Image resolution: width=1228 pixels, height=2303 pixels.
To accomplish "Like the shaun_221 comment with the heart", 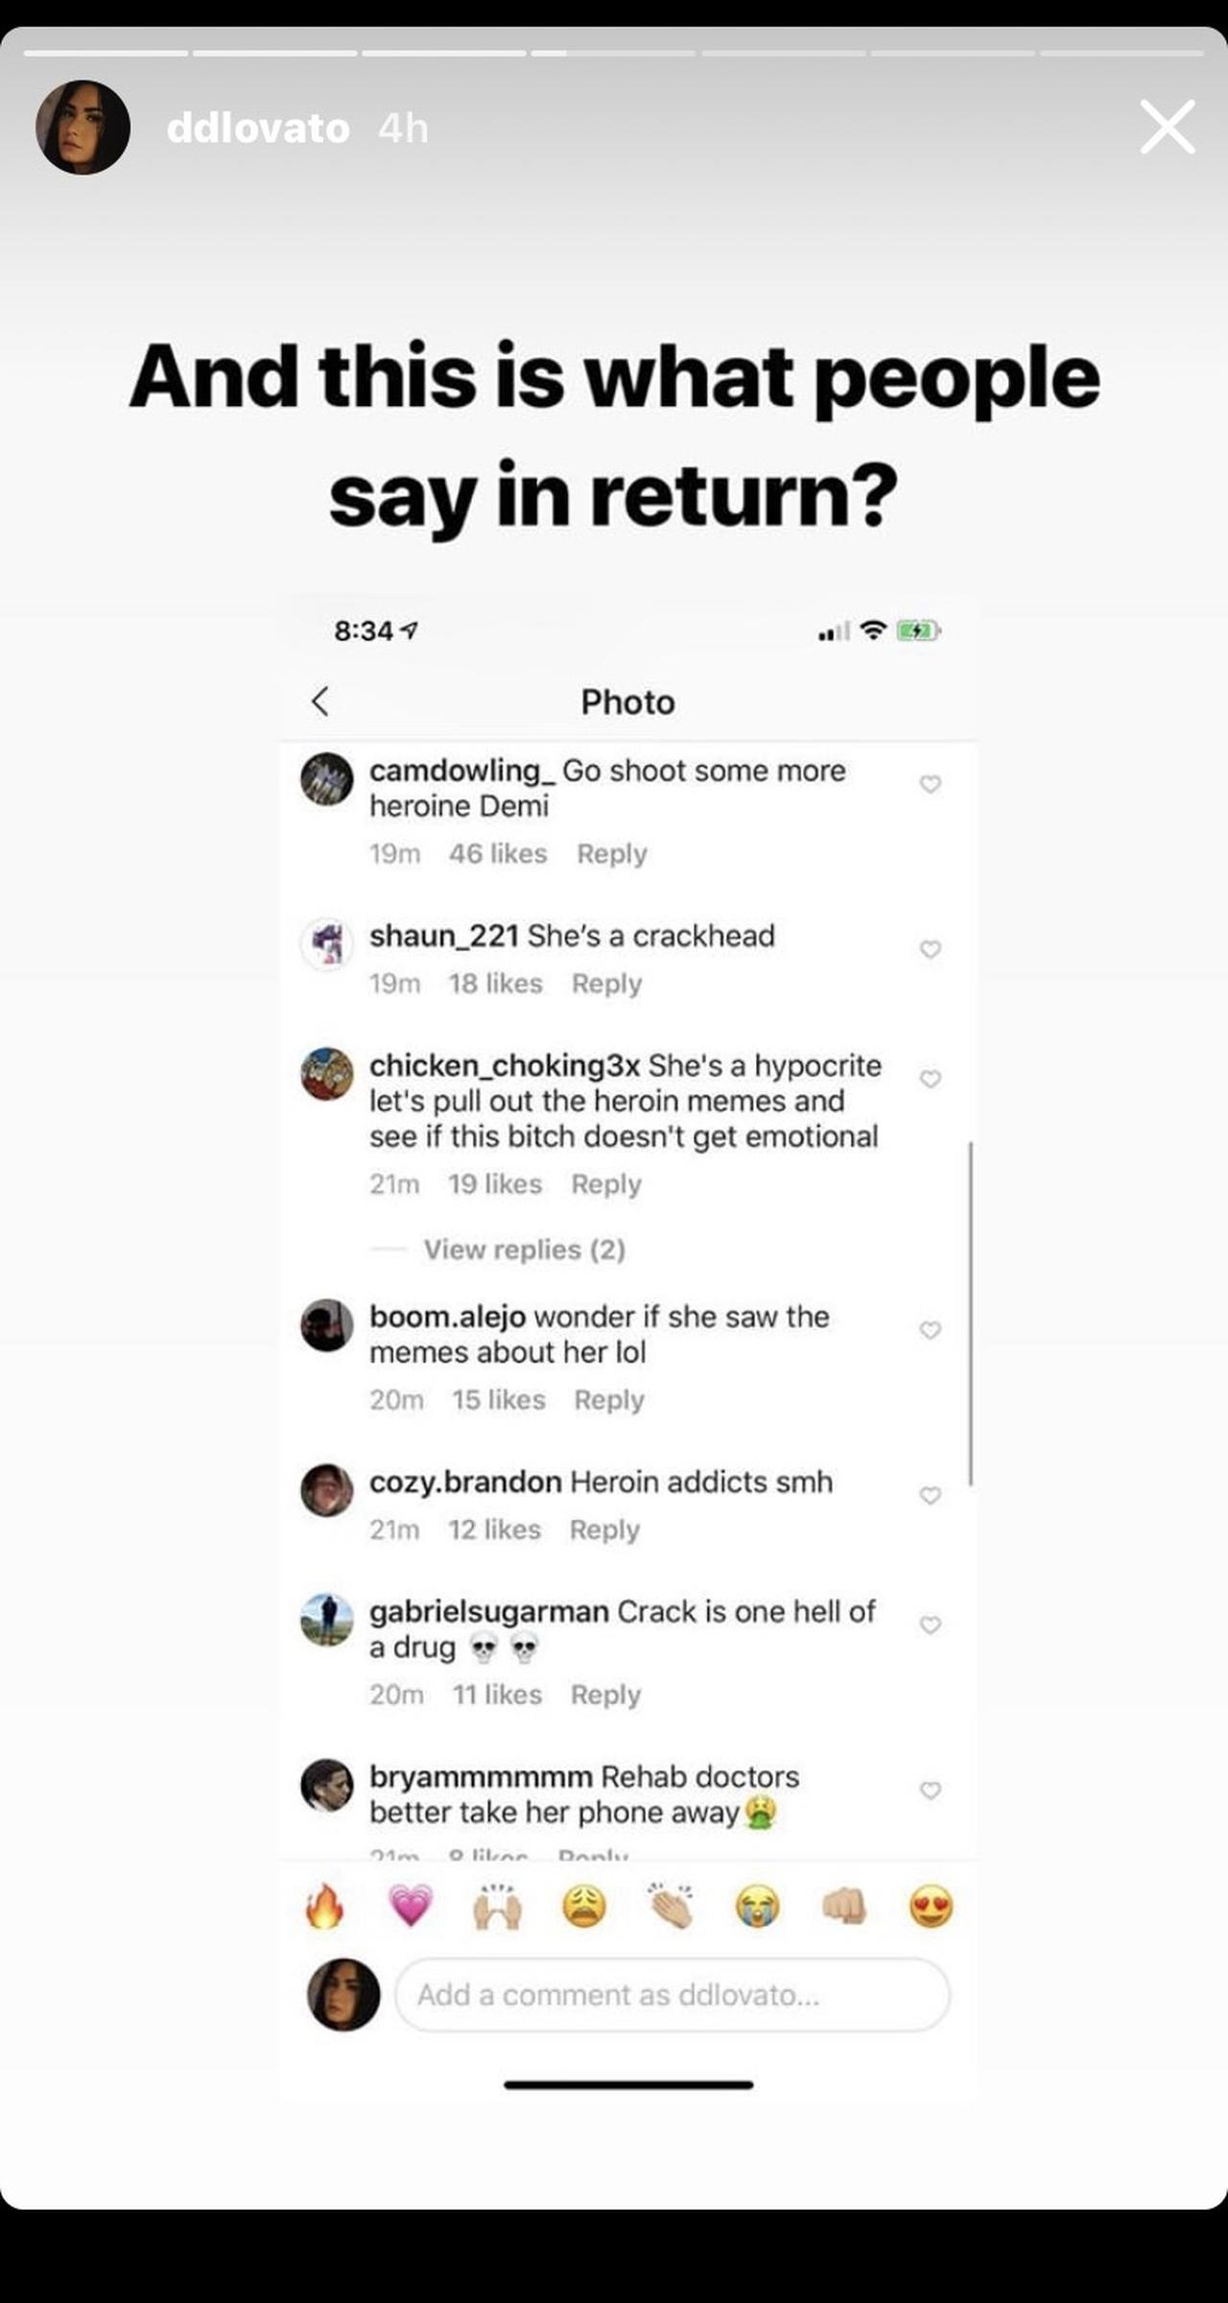I will click(x=930, y=950).
